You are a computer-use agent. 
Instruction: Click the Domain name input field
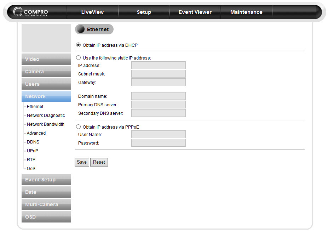click(x=159, y=96)
